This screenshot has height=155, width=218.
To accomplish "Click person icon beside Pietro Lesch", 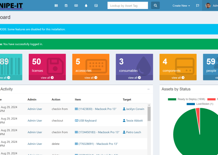I will coord(124,132).
